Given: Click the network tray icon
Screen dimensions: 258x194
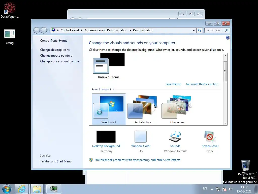Looking at the screenshot, I should click(218, 189).
